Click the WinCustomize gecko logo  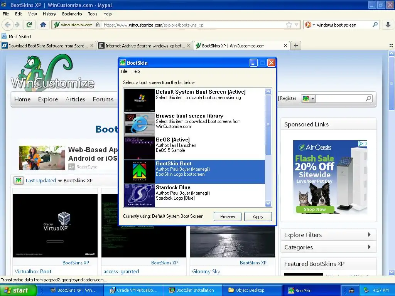[52, 72]
